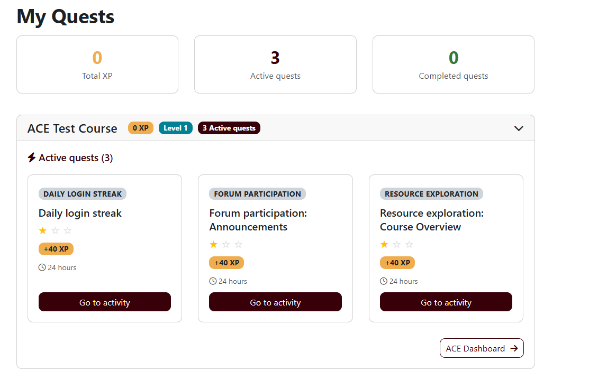Collapse the ACE Test Course section chevron

(x=519, y=128)
